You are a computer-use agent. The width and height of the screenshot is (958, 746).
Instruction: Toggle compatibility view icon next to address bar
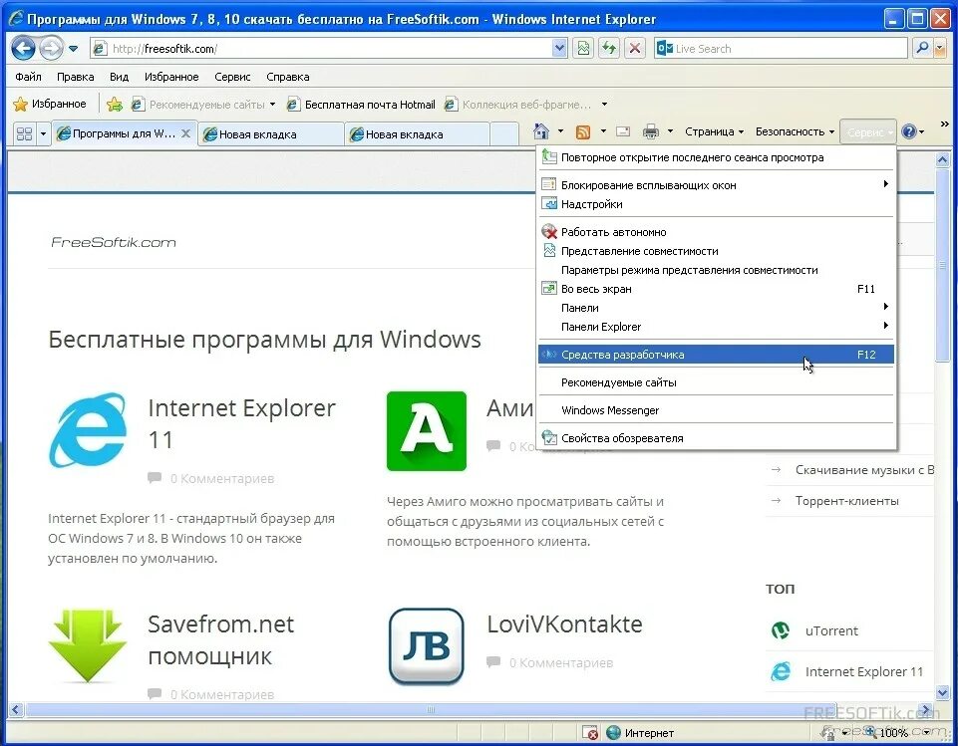tap(583, 48)
